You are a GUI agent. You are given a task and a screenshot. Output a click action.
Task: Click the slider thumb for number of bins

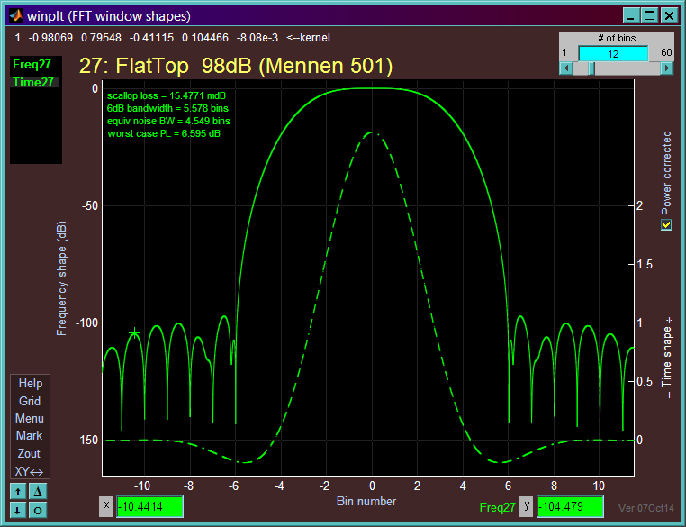pos(591,68)
